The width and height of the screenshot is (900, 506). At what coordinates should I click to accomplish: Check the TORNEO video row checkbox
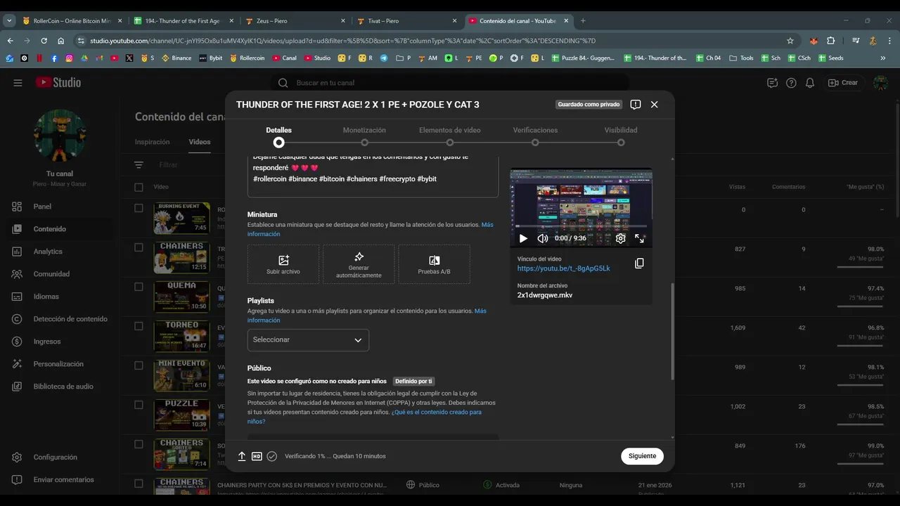click(139, 326)
